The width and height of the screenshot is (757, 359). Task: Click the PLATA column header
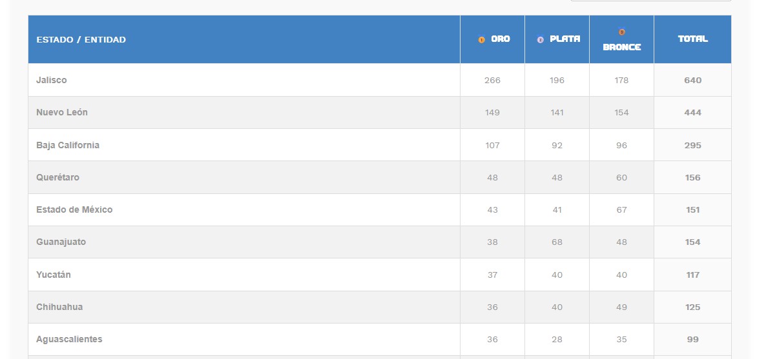(x=557, y=39)
